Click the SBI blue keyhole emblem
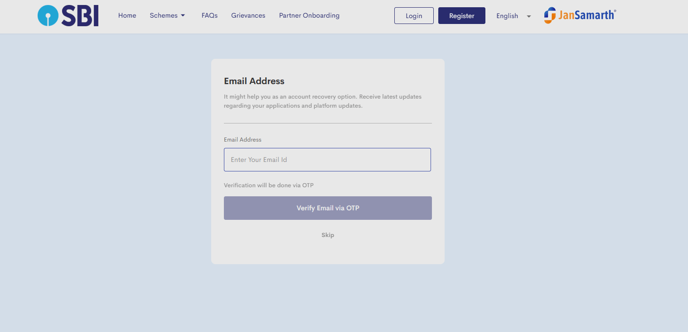Image resolution: width=688 pixels, height=332 pixels. click(48, 16)
